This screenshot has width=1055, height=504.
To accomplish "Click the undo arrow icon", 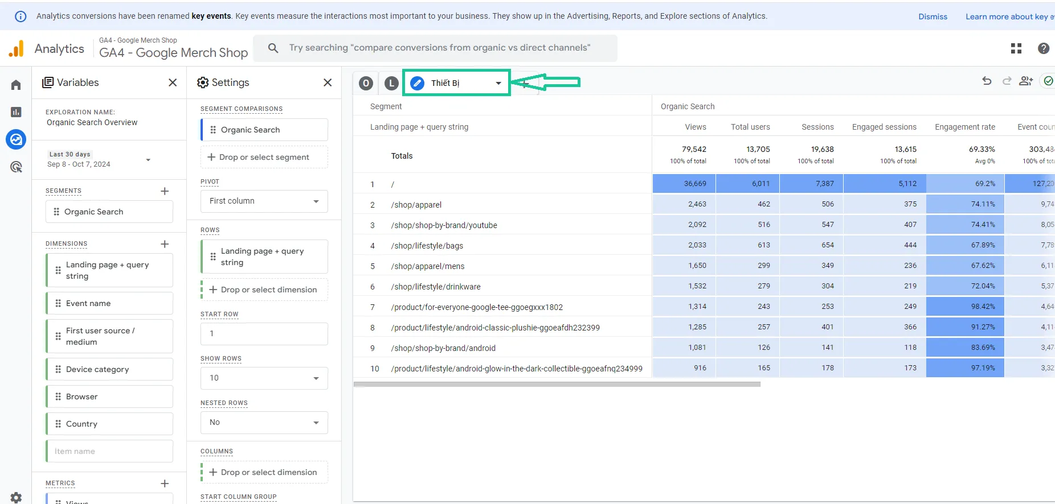I will click(x=987, y=81).
